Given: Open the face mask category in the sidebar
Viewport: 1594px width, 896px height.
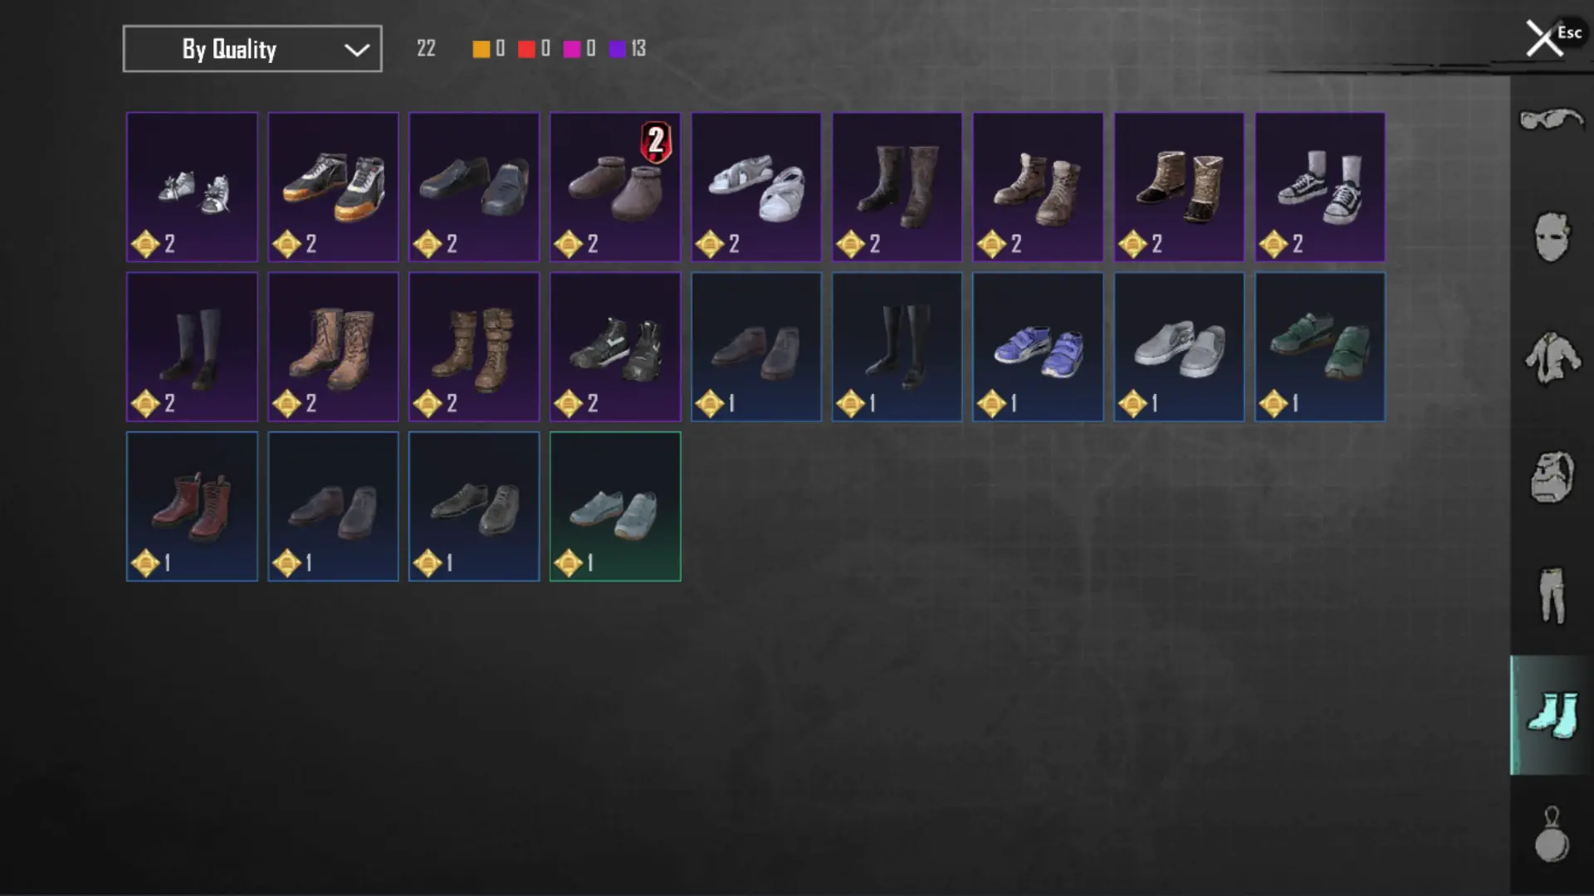Looking at the screenshot, I should (x=1551, y=237).
